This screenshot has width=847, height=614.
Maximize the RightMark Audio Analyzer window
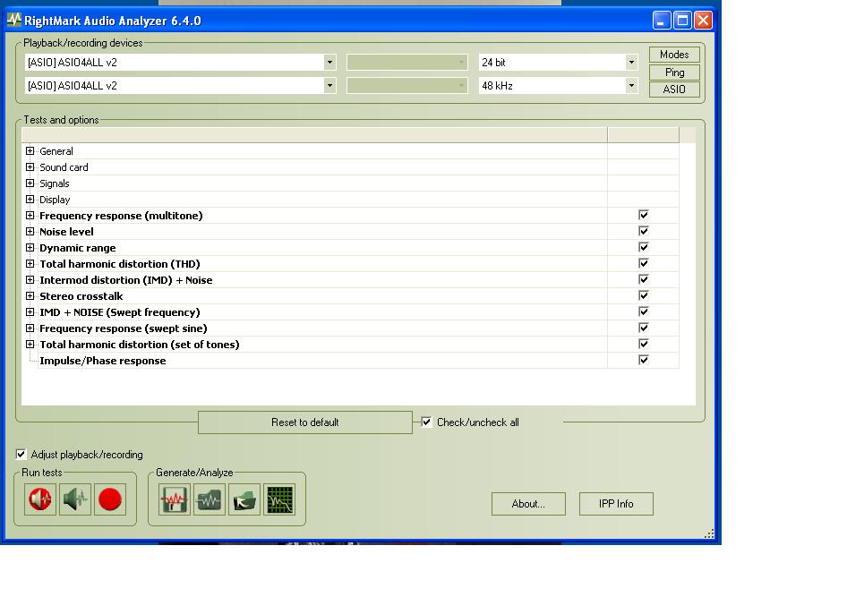(682, 21)
